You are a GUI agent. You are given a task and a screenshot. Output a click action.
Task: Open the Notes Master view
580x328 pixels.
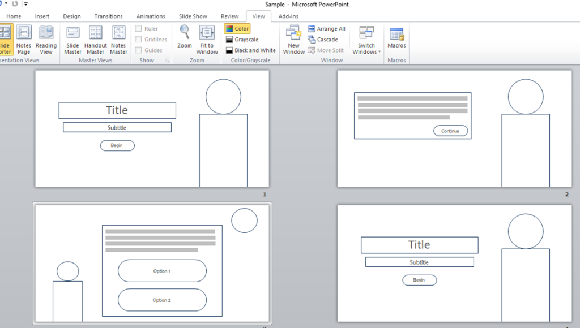coord(118,40)
